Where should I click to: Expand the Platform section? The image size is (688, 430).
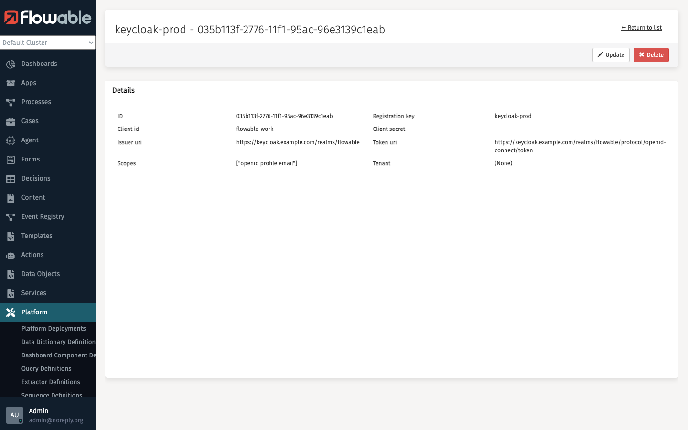coord(34,312)
